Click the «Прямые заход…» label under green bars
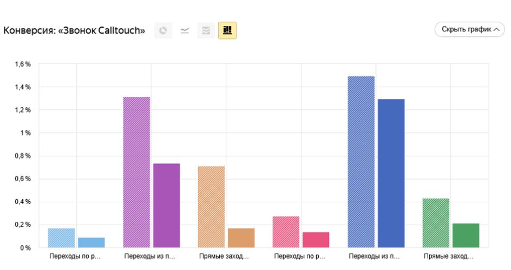The image size is (511, 270). coord(449,256)
